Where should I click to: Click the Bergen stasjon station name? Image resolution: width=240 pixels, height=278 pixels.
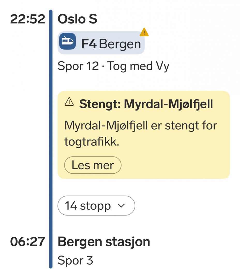pos(104,242)
